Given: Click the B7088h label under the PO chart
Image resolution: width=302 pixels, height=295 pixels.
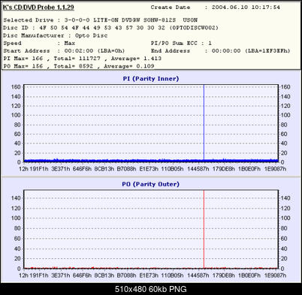Looking at the screenshot, I should pos(126,275).
